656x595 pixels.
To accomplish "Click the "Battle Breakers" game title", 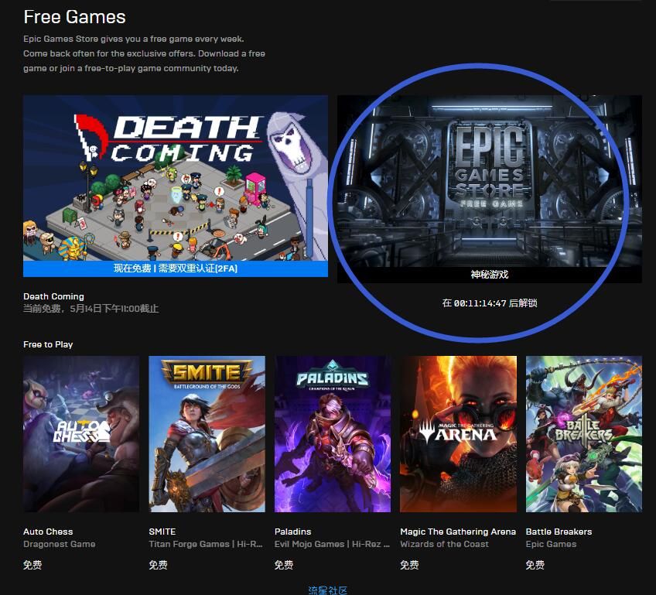I will 559,532.
